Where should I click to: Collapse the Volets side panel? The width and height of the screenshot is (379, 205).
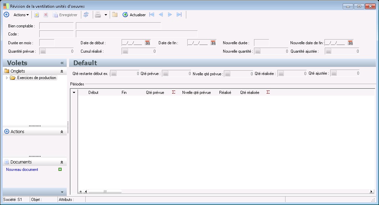[62, 63]
